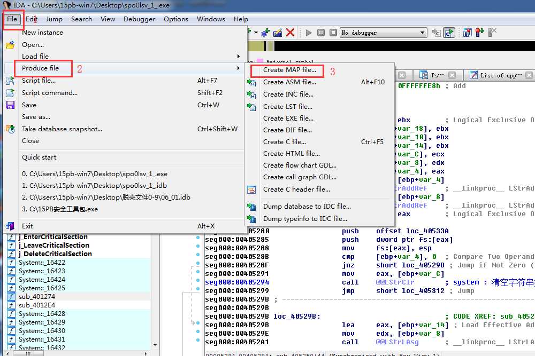Click the highlighted C source-level debugging icon
The height and width of the screenshot is (356, 535).
[449, 33]
